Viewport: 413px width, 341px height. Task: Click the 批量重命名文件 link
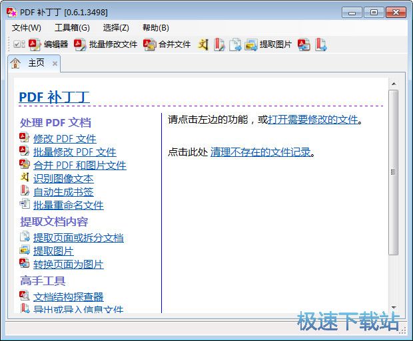tap(69, 205)
